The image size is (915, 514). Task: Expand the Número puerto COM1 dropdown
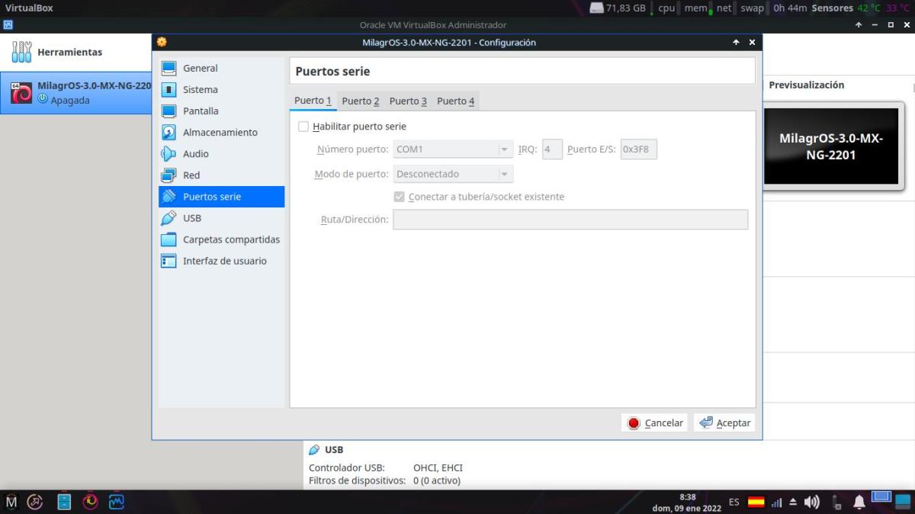tap(453, 149)
